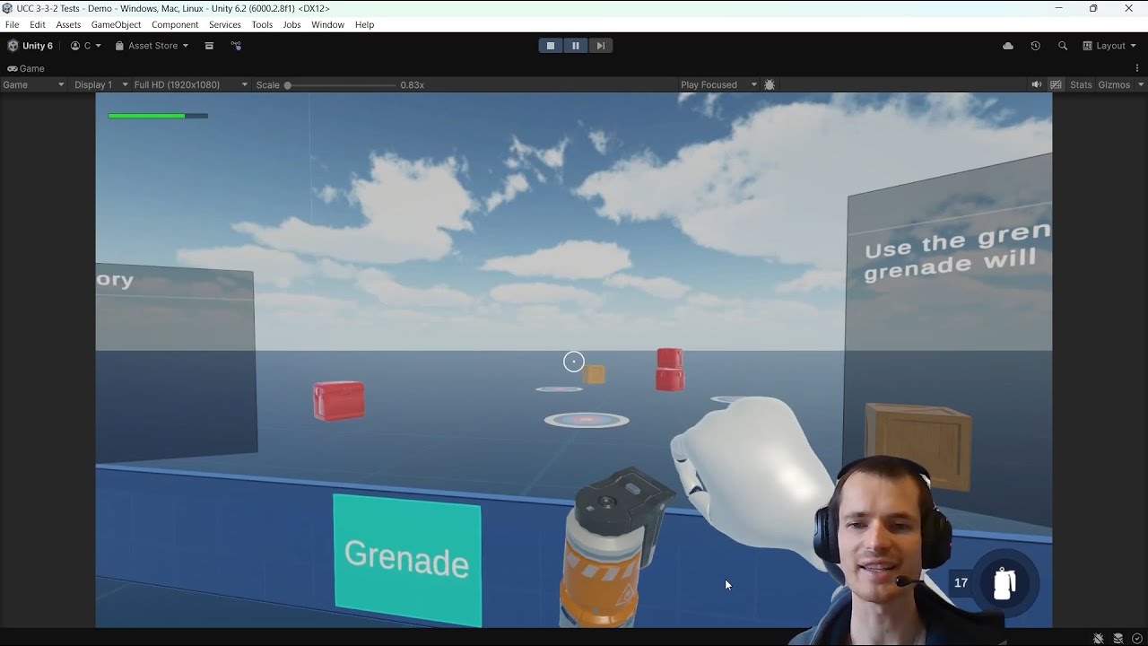
Task: Open the Game view type dropdown
Action: point(33,84)
